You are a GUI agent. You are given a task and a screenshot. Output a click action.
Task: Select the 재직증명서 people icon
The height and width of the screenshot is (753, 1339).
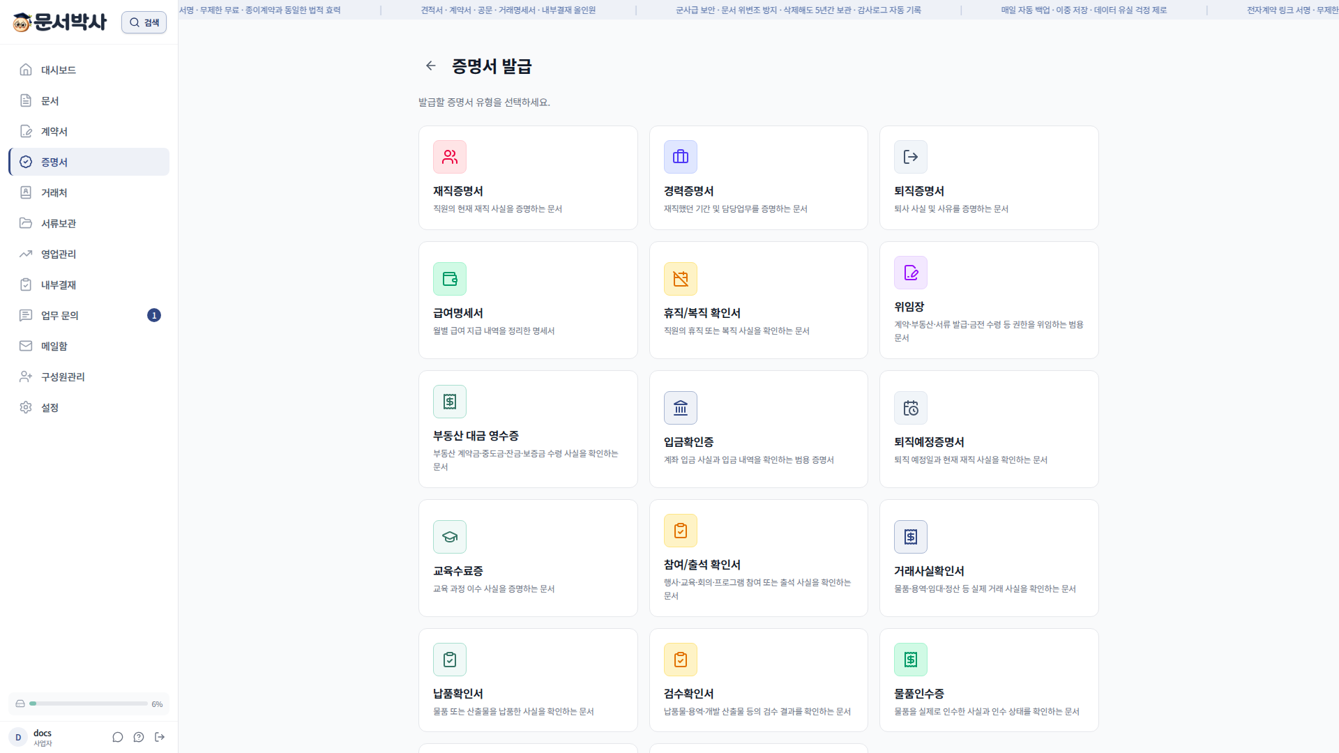450,157
